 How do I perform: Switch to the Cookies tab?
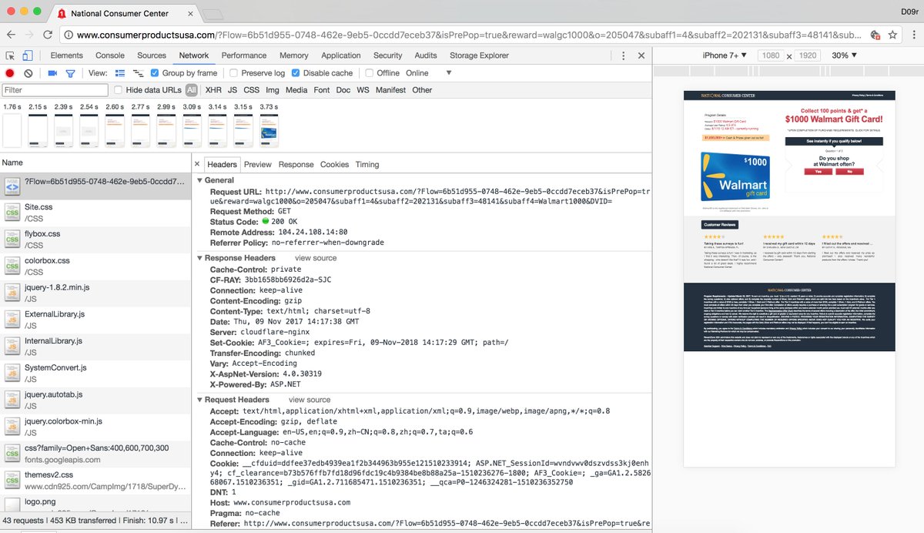coord(334,164)
